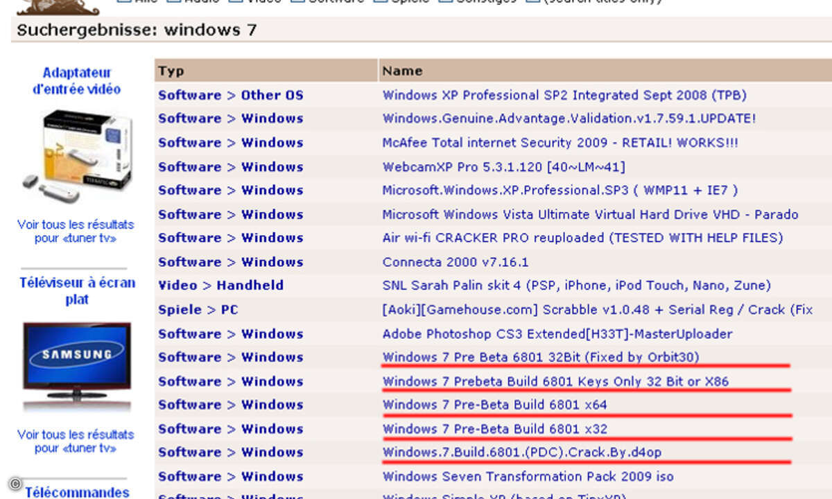Click the 'PC' category link in the Scrabble row
Viewport: 832px width, 499px height.
[229, 310]
